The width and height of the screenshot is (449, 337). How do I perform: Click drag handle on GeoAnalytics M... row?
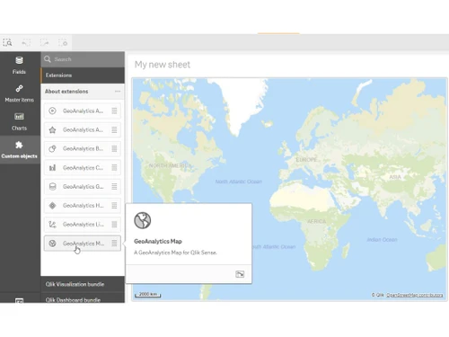click(x=114, y=244)
